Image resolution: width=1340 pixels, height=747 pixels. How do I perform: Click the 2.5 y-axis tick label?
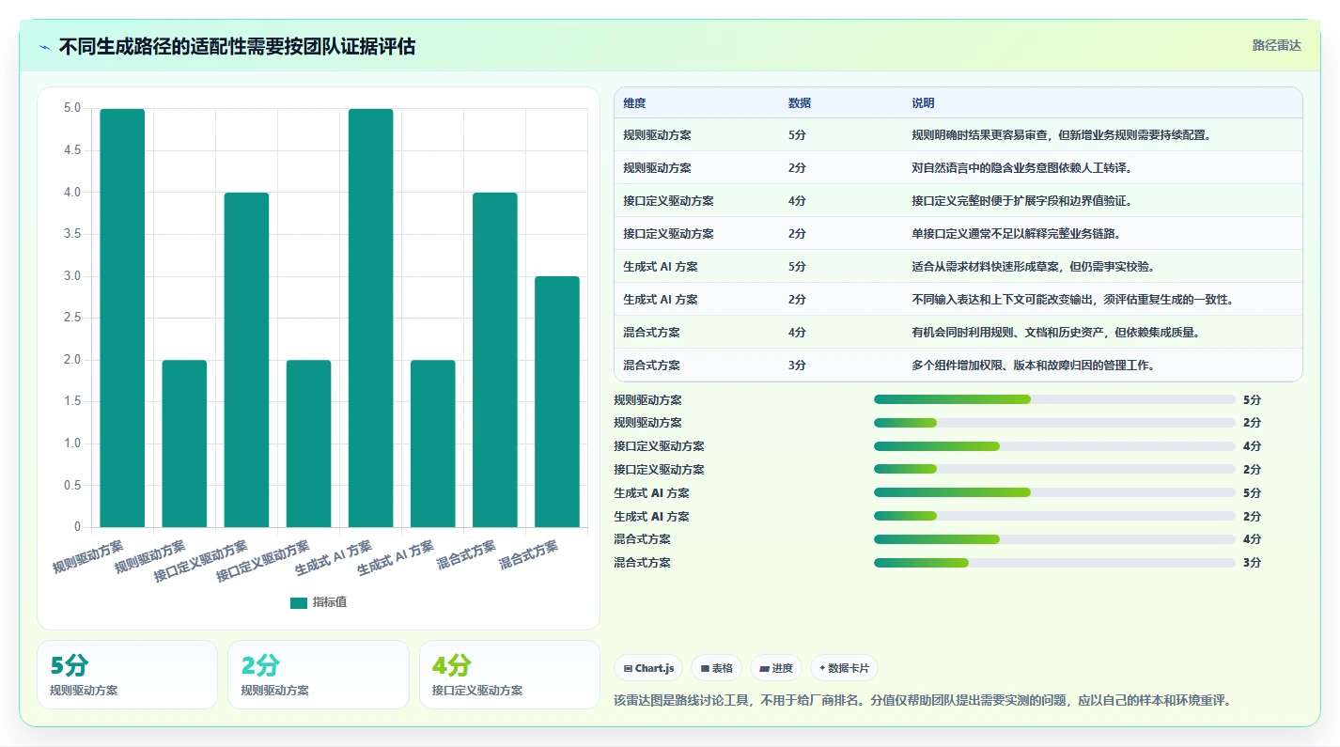[x=72, y=318]
